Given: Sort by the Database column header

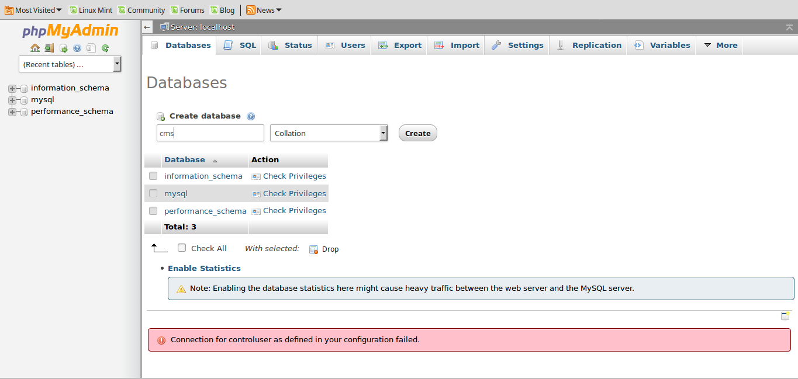Looking at the screenshot, I should pos(185,159).
